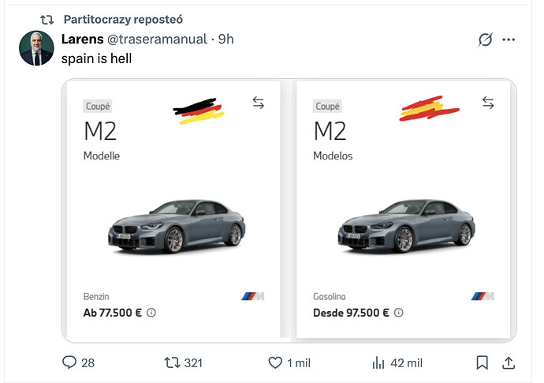Viewport: 544px width, 383px height.
Task: Click the Partitocrazy reposteó label
Action: [123, 20]
